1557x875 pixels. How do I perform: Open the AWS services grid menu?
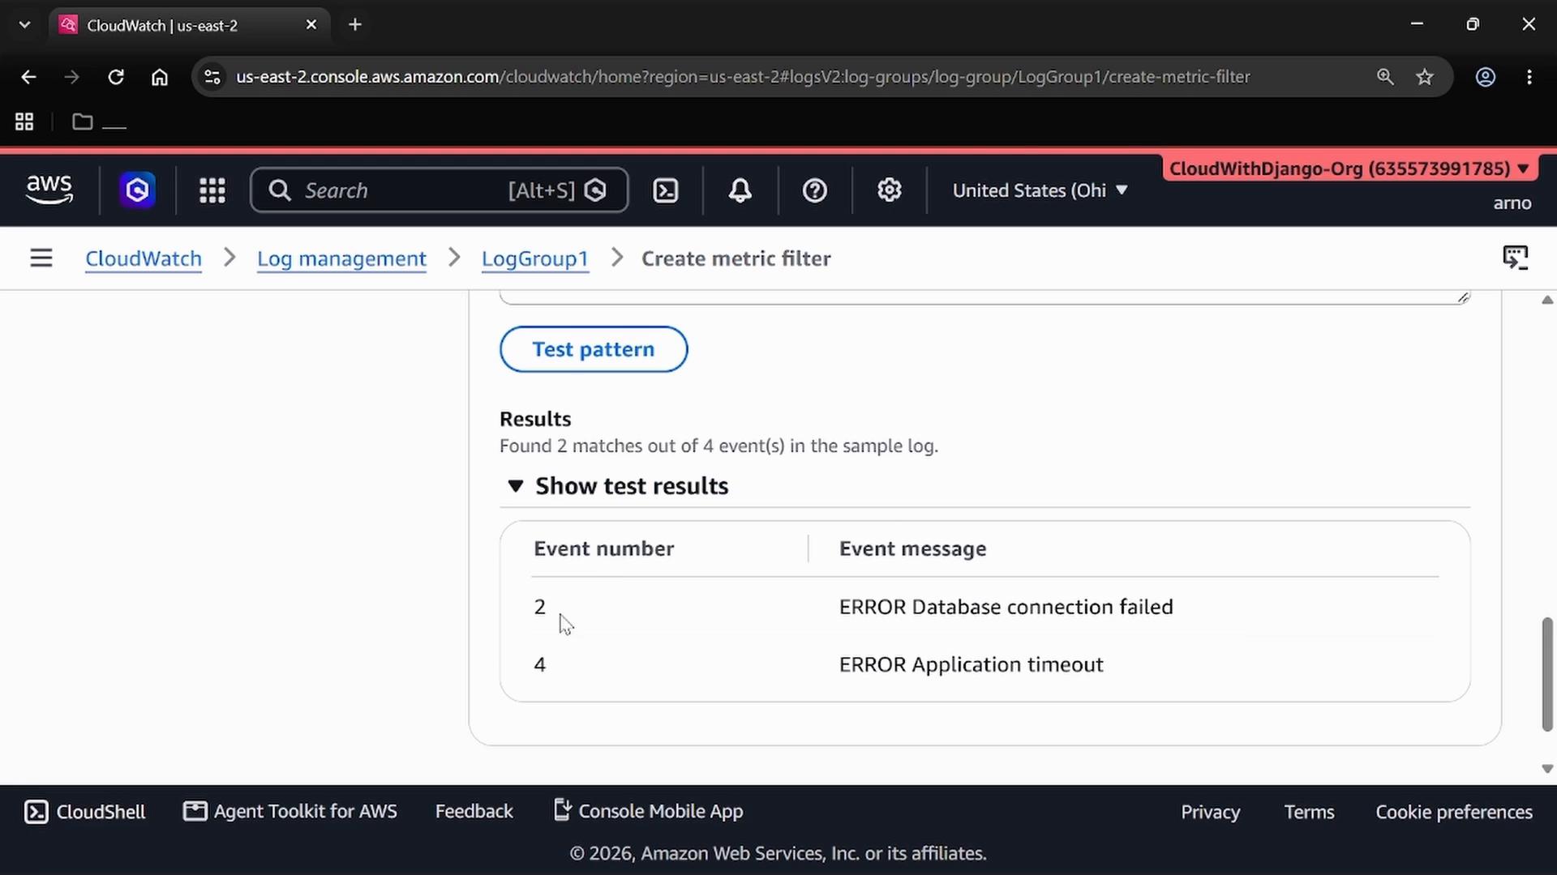click(212, 190)
